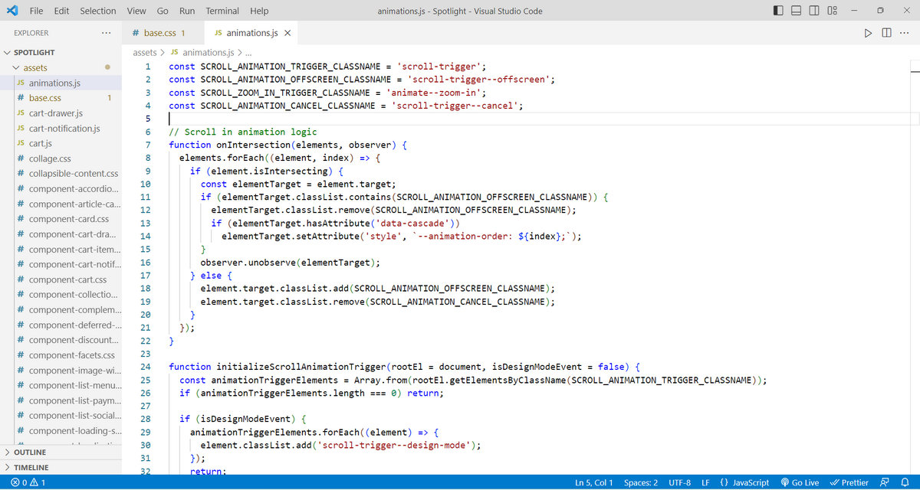Run the animations.js file with play icon
The height and width of the screenshot is (490, 920).
[x=868, y=33]
